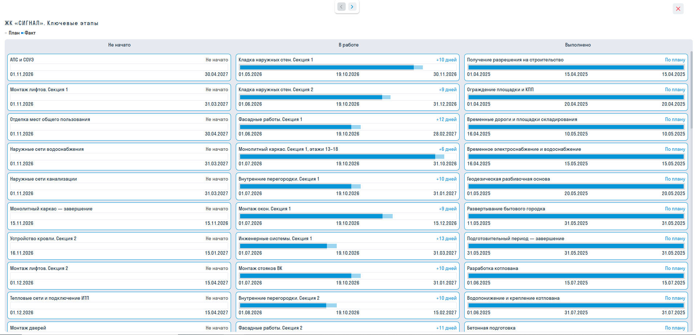Open Монолитный каркас — завершение card
Image resolution: width=696 pixels, height=335 pixels.
(119, 216)
